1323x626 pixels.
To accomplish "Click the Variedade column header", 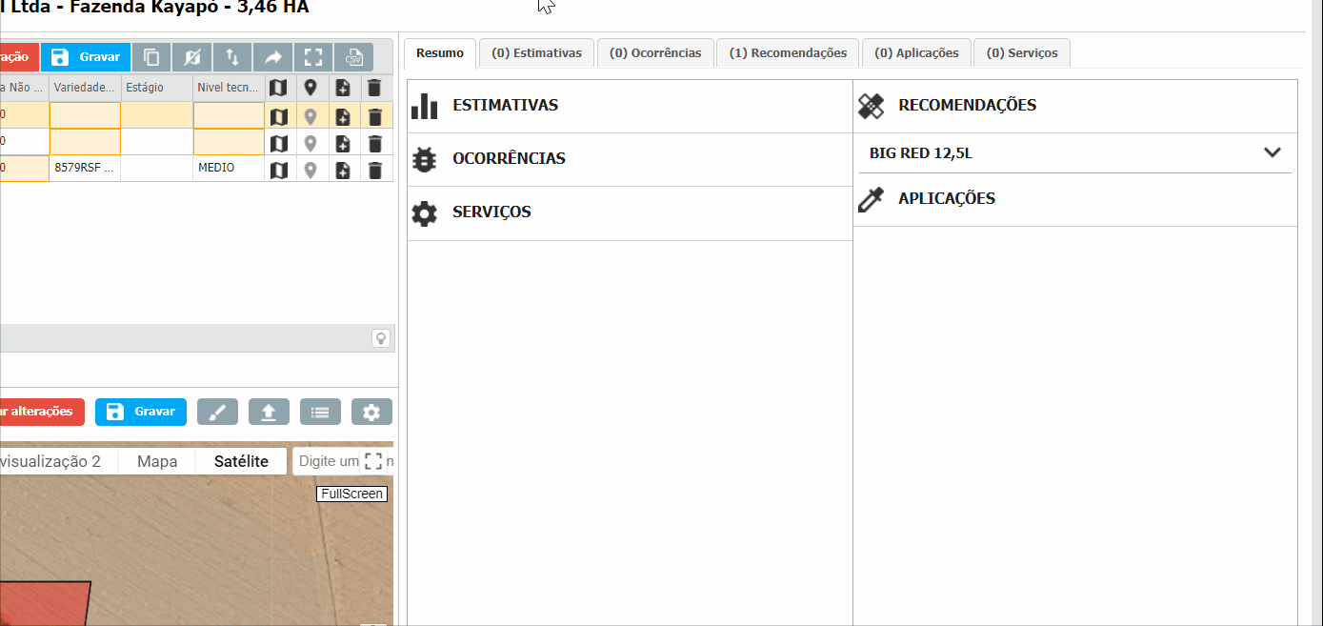I will click(x=85, y=88).
